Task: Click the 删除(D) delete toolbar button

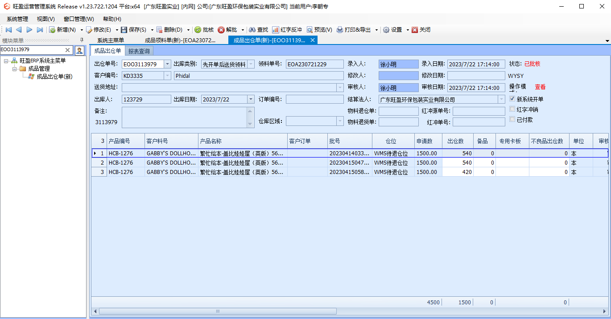Action: (x=169, y=30)
